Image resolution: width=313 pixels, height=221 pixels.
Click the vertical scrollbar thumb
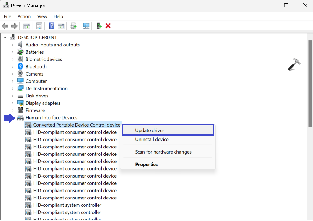point(310,84)
